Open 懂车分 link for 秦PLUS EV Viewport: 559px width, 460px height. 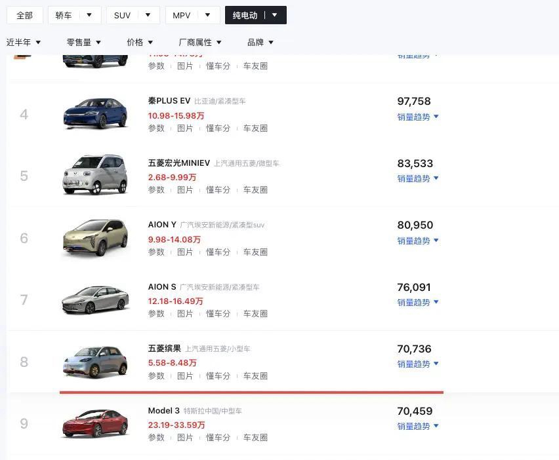pyautogui.click(x=218, y=128)
